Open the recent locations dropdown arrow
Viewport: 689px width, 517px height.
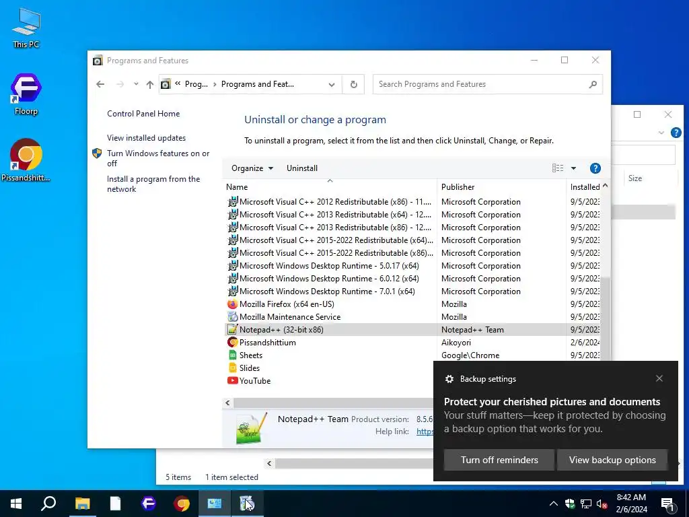point(136,84)
